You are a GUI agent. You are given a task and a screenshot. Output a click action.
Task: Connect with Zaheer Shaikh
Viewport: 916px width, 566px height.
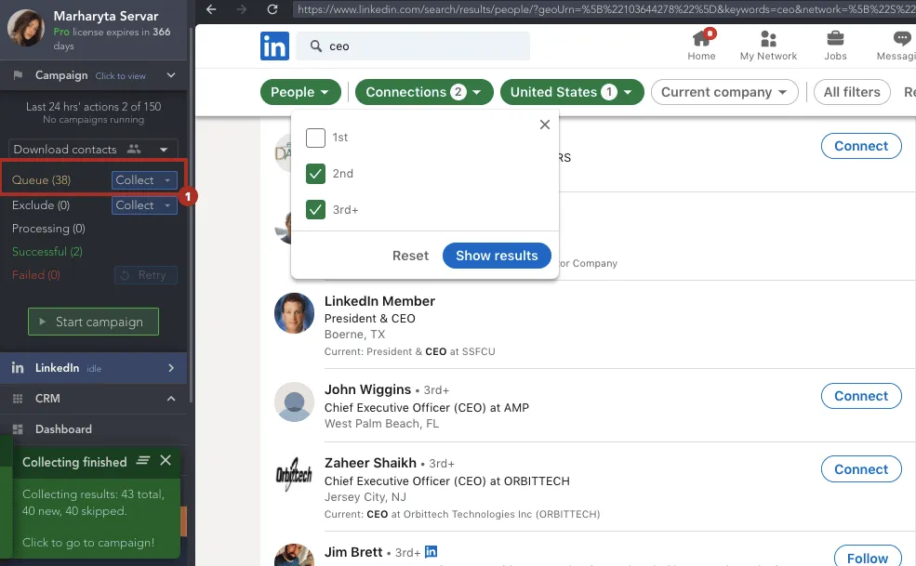pos(861,469)
